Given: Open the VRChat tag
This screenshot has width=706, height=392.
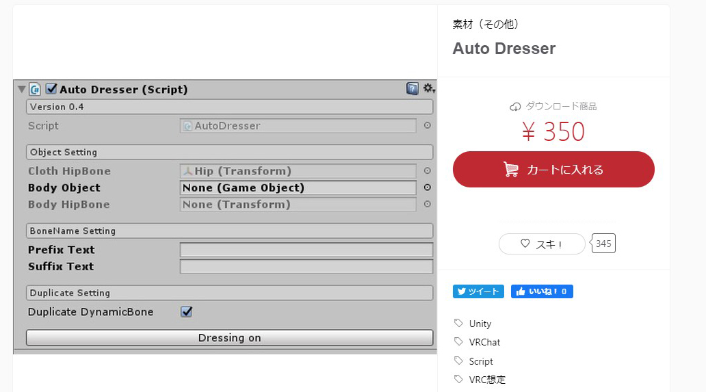Looking at the screenshot, I should (x=484, y=342).
